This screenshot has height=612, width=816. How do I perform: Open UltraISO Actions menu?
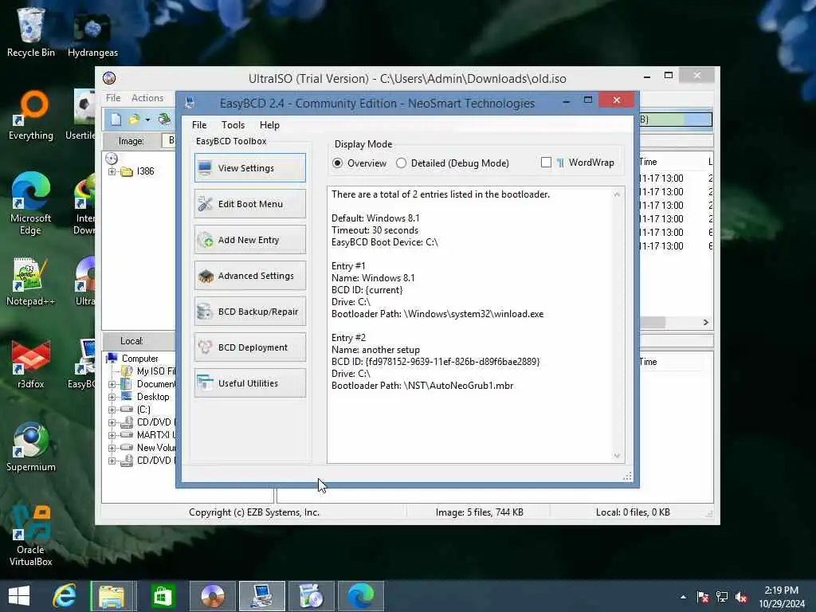tap(147, 98)
